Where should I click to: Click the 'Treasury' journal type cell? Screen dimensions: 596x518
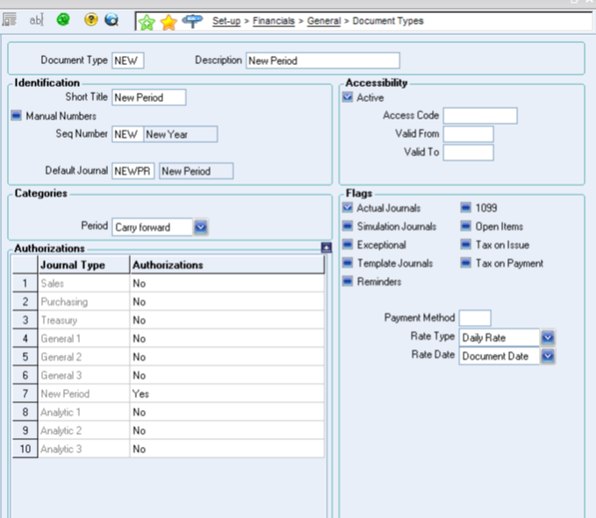[83, 320]
